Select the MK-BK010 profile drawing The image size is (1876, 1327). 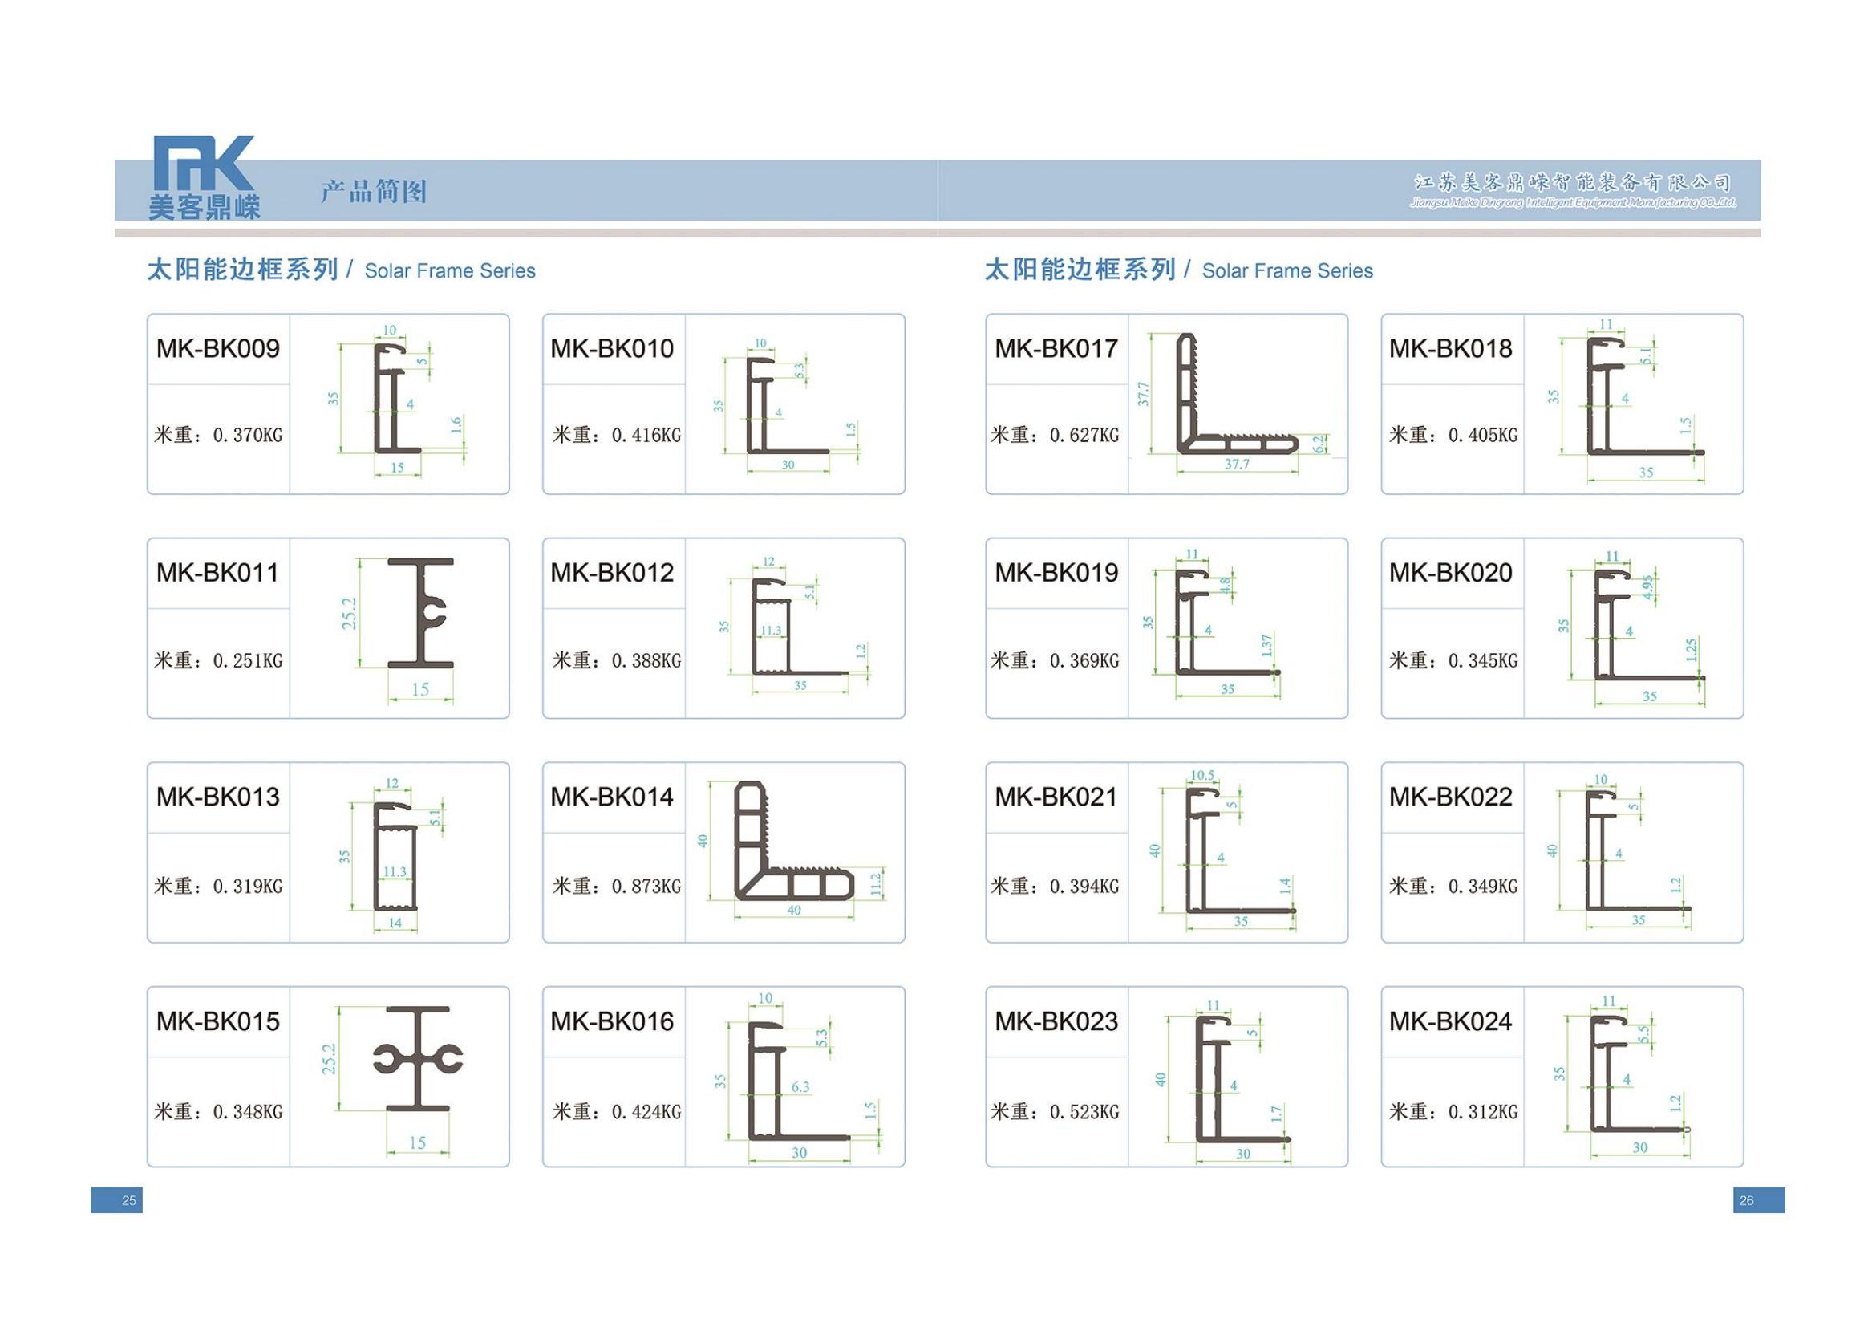(x=789, y=404)
